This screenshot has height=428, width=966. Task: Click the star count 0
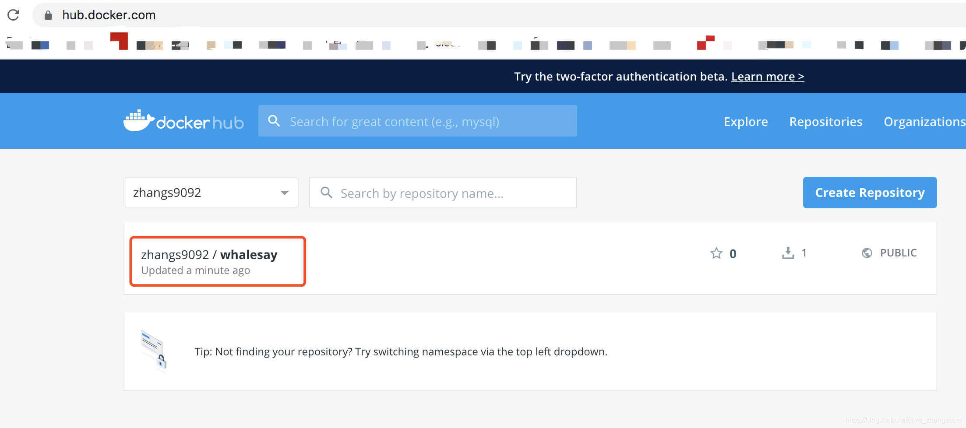tap(733, 254)
